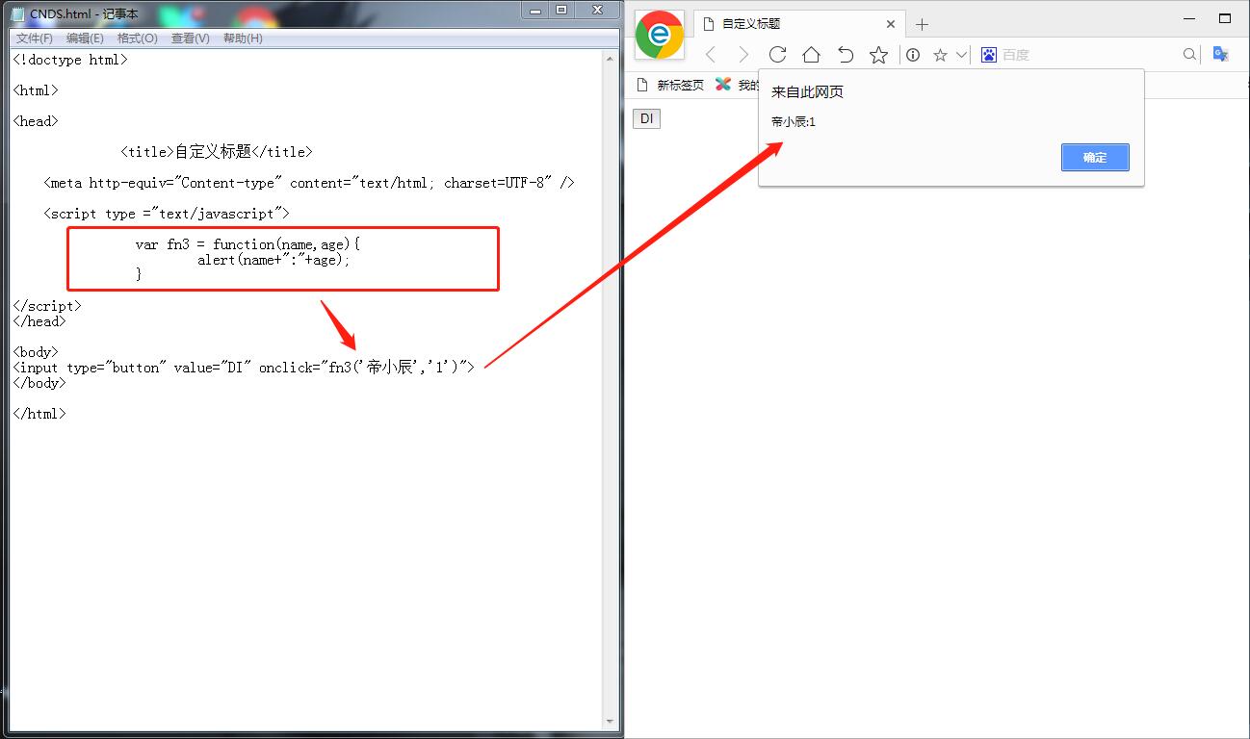Open the Baidu search engine icon
Image resolution: width=1250 pixels, height=739 pixels.
pos(988,55)
